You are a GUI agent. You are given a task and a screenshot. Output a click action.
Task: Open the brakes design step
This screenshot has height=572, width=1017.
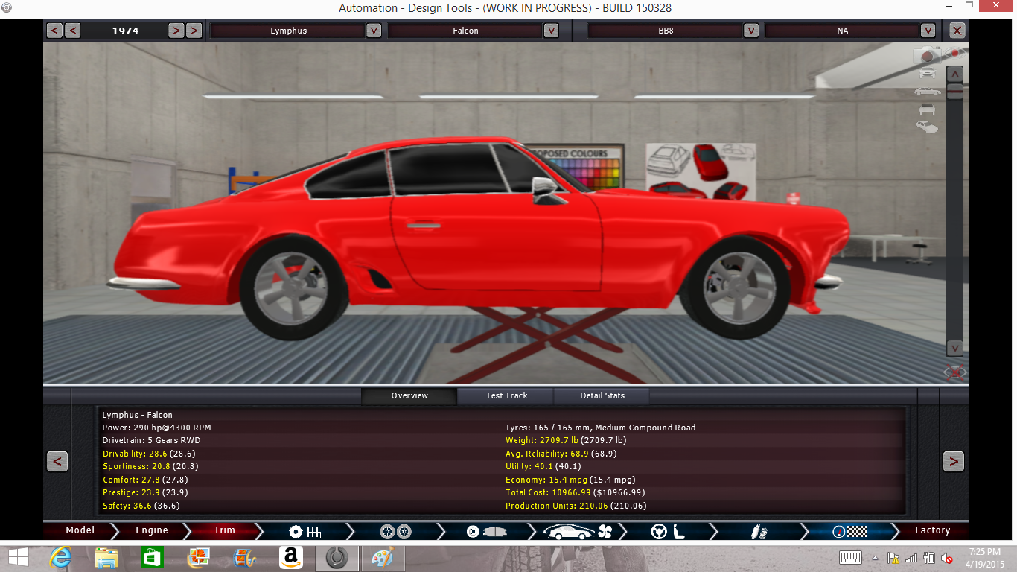click(486, 531)
